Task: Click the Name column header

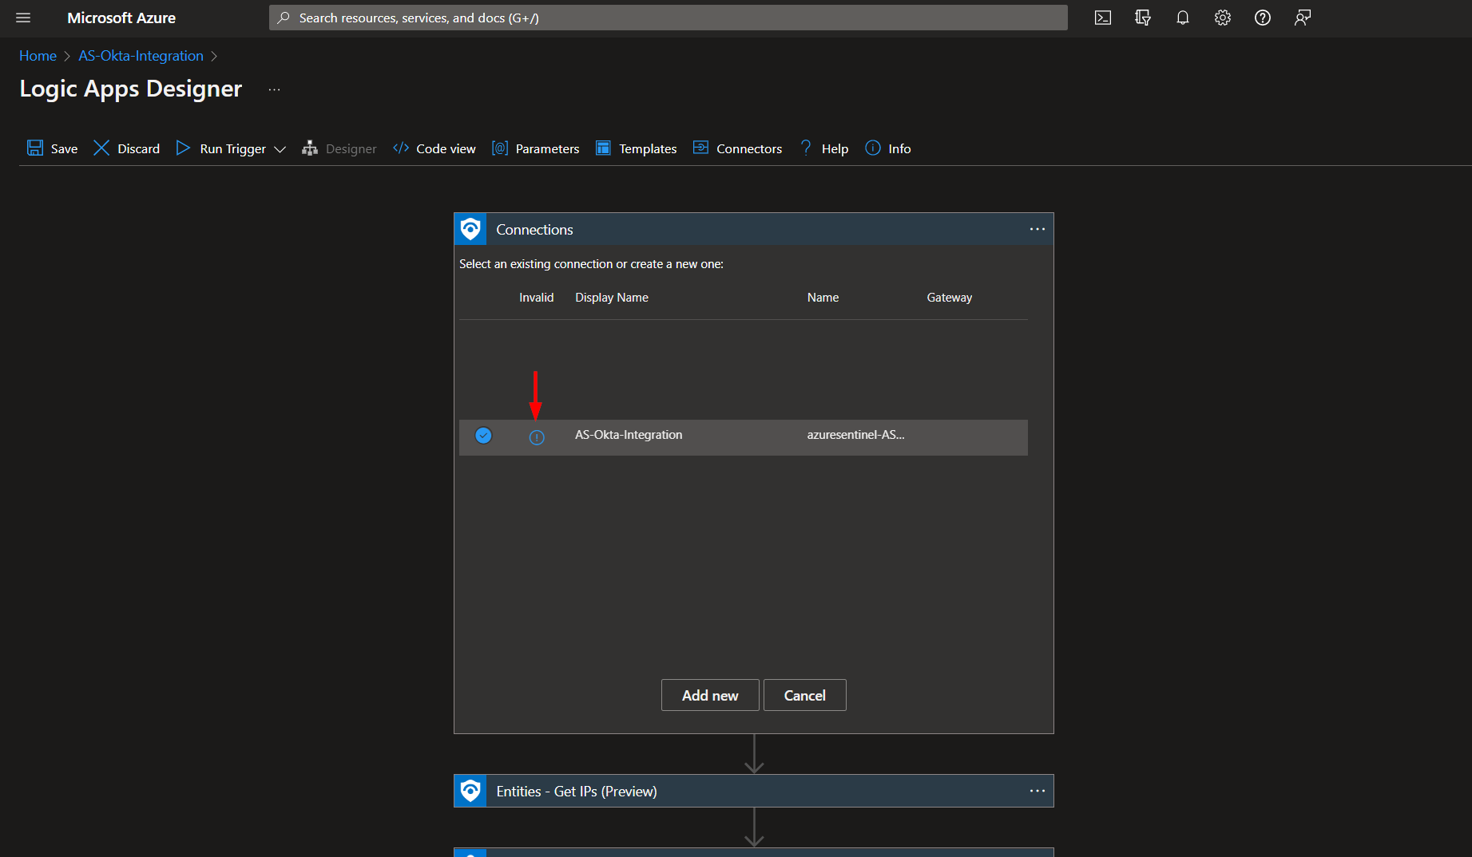Action: (x=823, y=298)
